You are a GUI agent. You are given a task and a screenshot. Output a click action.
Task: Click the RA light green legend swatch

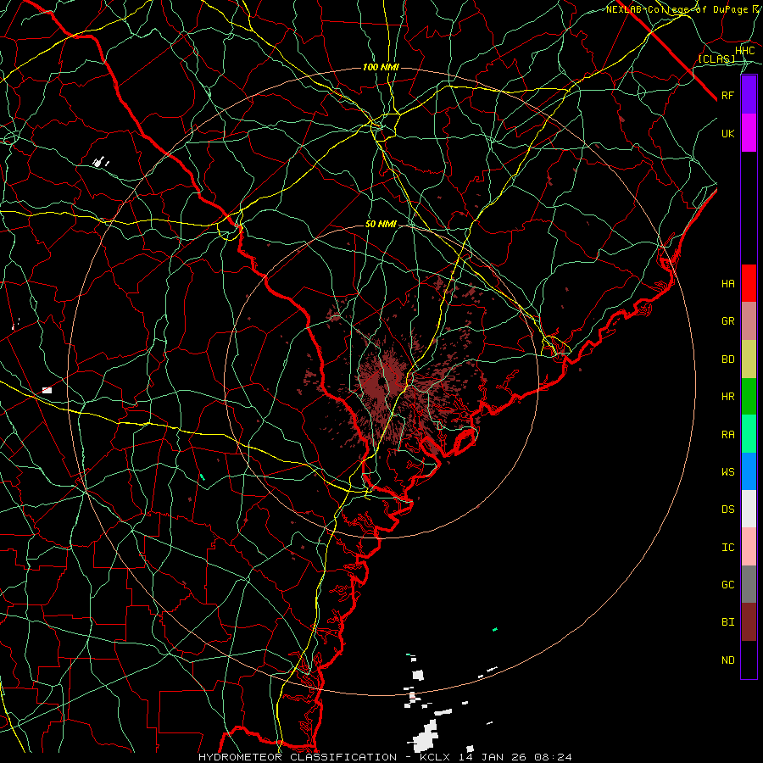(749, 434)
